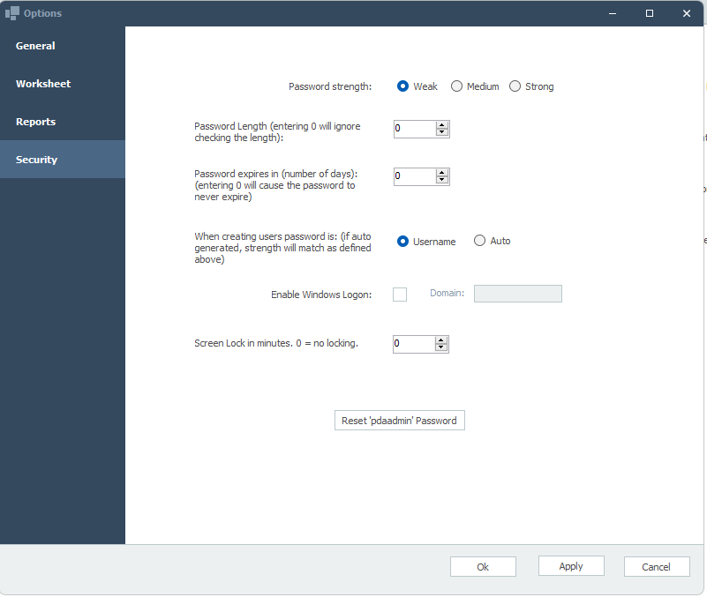
Task: Cancel the Options dialog
Action: click(657, 567)
